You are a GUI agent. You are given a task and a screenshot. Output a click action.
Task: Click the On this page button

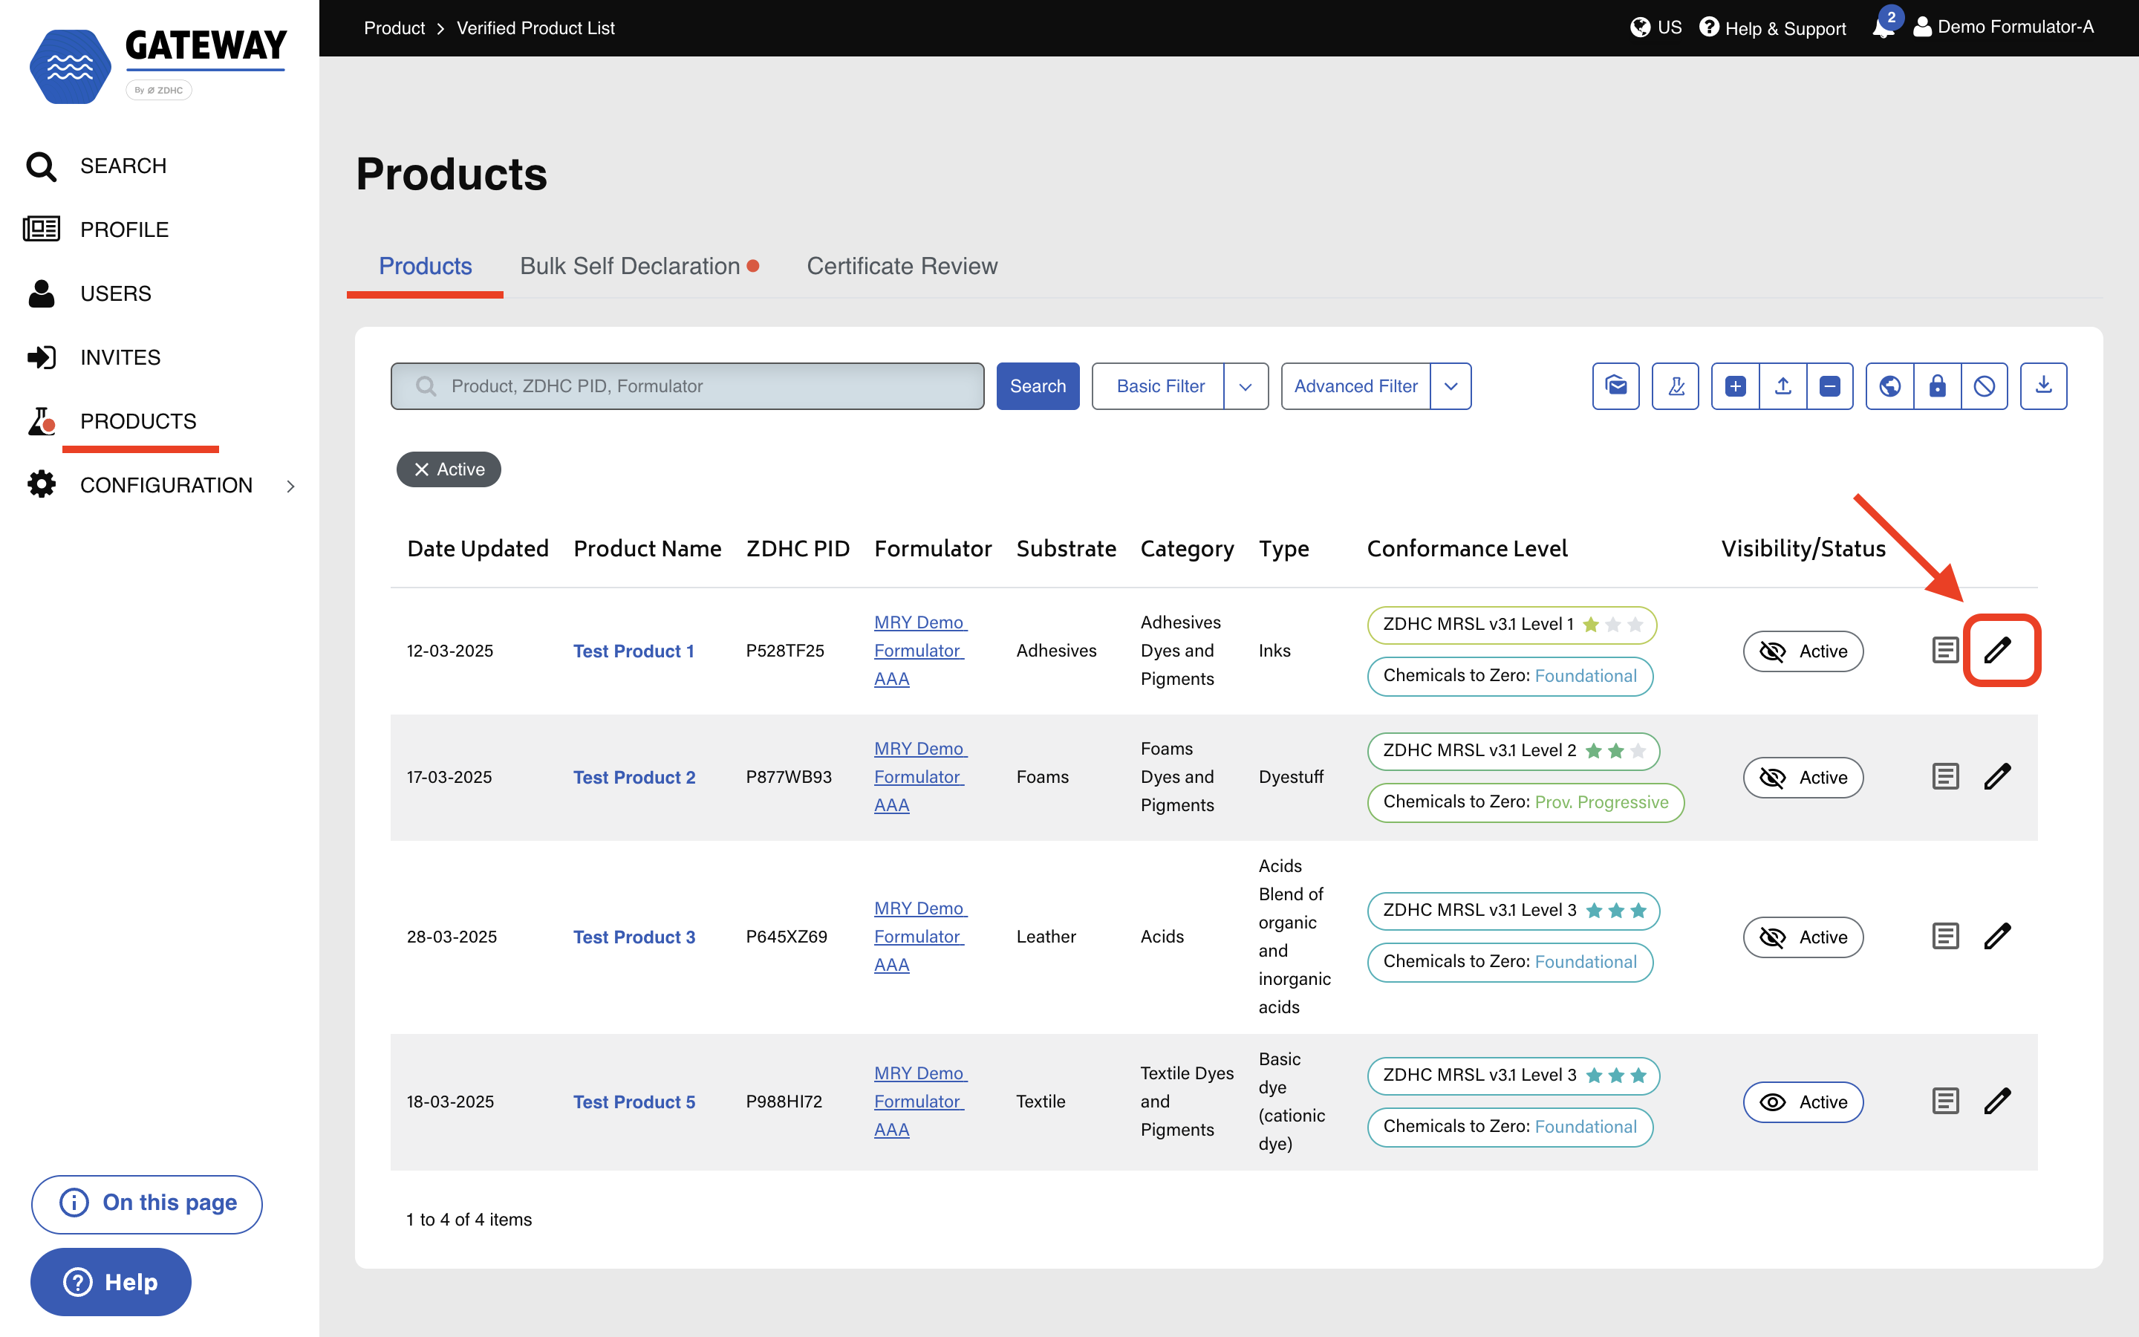pyautogui.click(x=147, y=1203)
